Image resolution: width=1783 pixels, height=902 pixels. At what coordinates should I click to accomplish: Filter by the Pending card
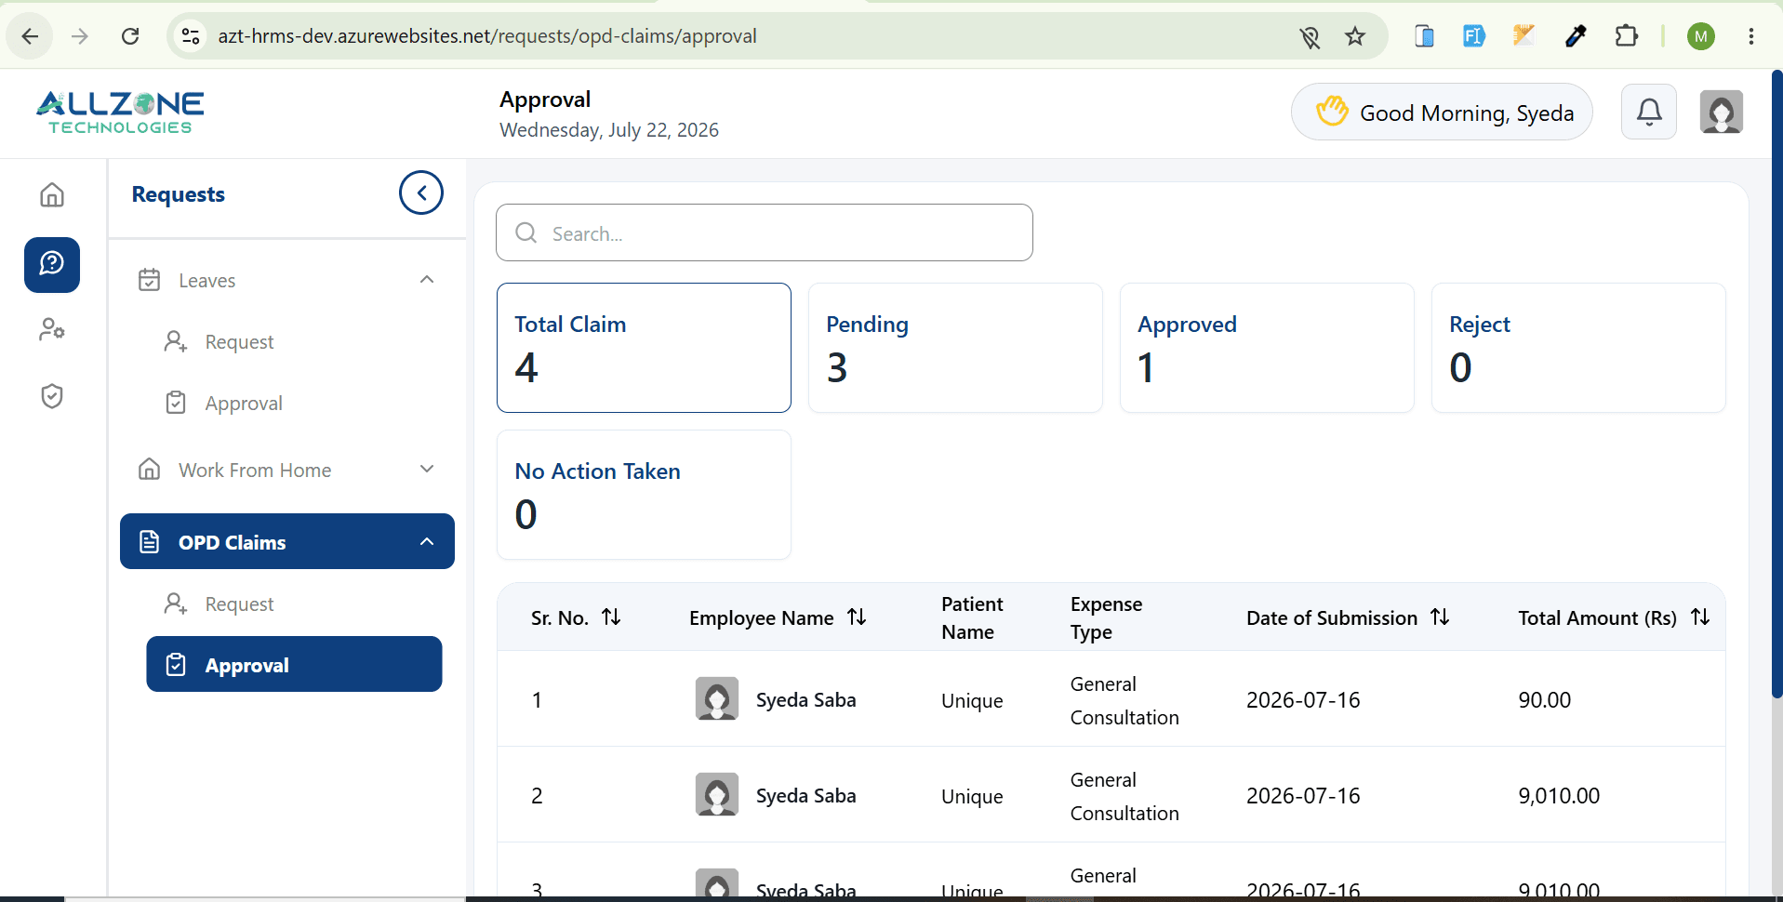(955, 348)
